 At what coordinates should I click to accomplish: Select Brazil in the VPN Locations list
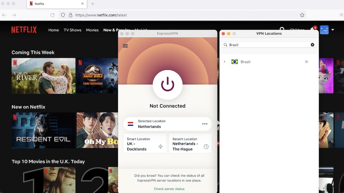(269, 62)
